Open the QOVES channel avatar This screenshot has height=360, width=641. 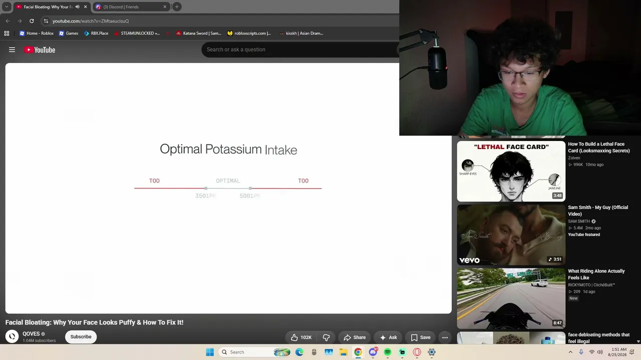[x=12, y=336]
